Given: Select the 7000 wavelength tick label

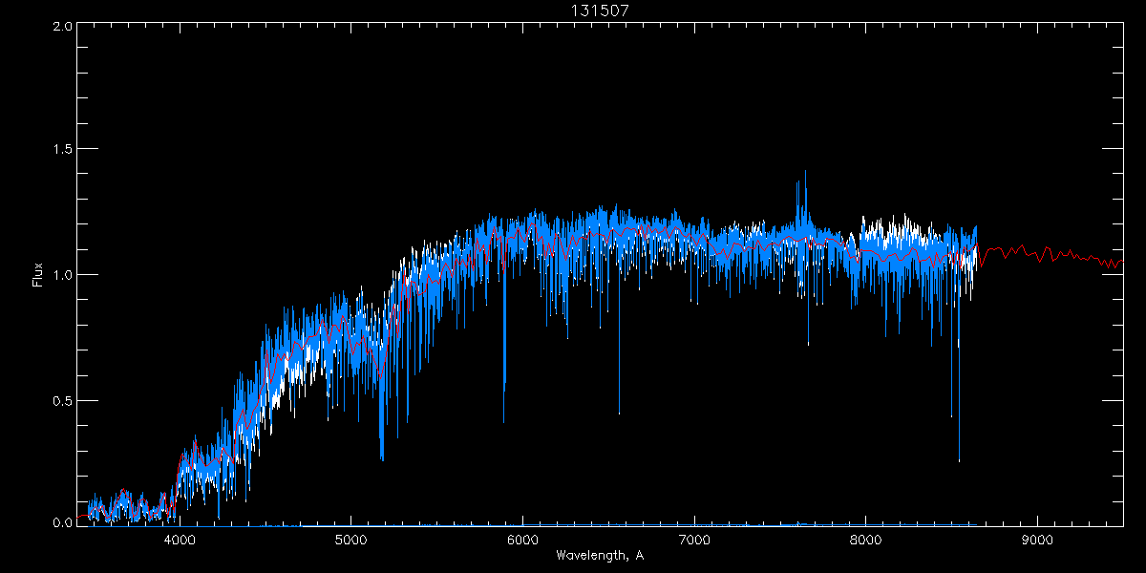Looking at the screenshot, I should 694,540.
